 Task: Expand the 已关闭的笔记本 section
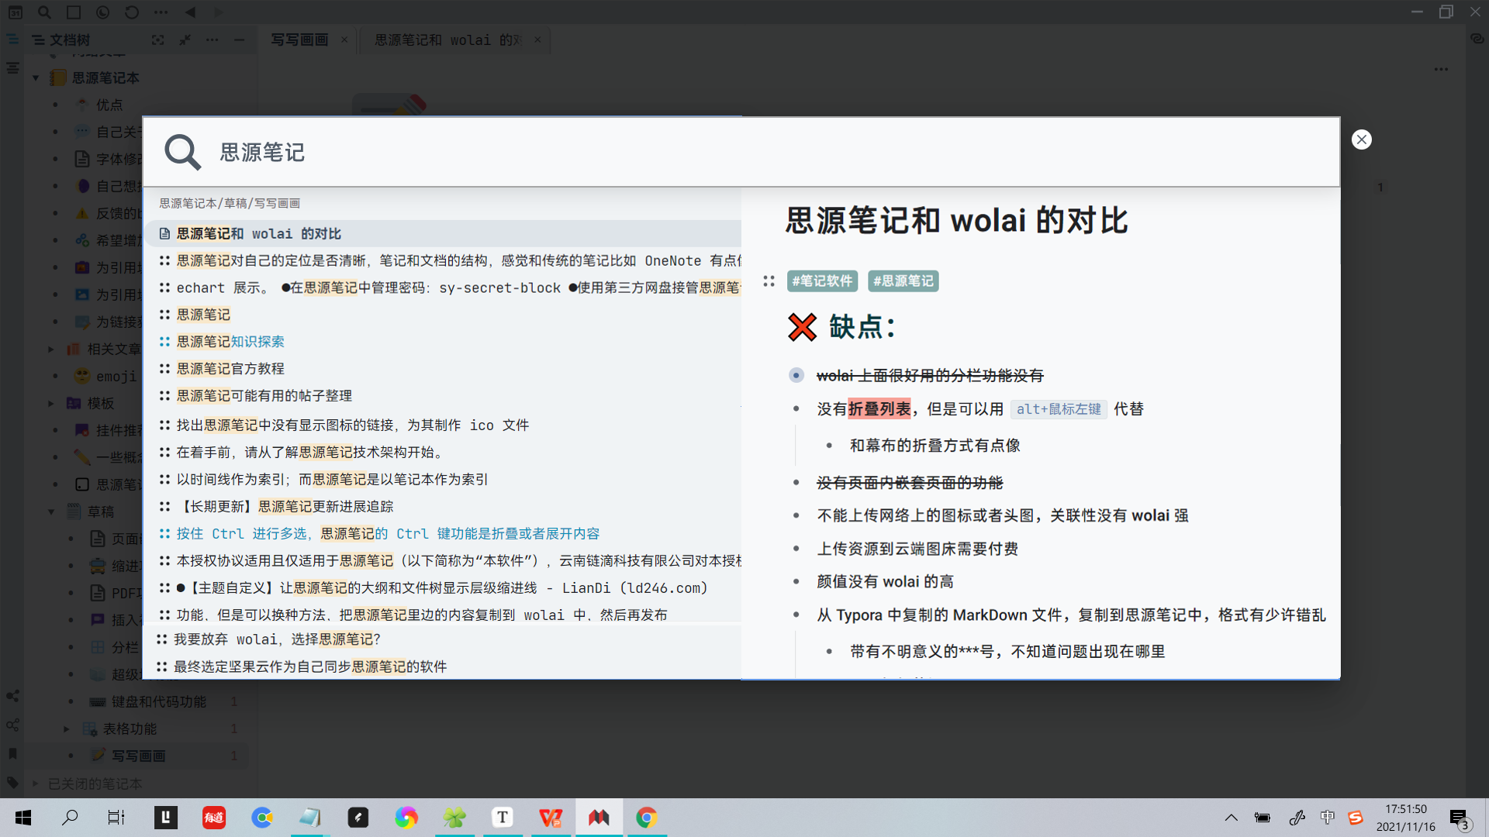click(35, 784)
